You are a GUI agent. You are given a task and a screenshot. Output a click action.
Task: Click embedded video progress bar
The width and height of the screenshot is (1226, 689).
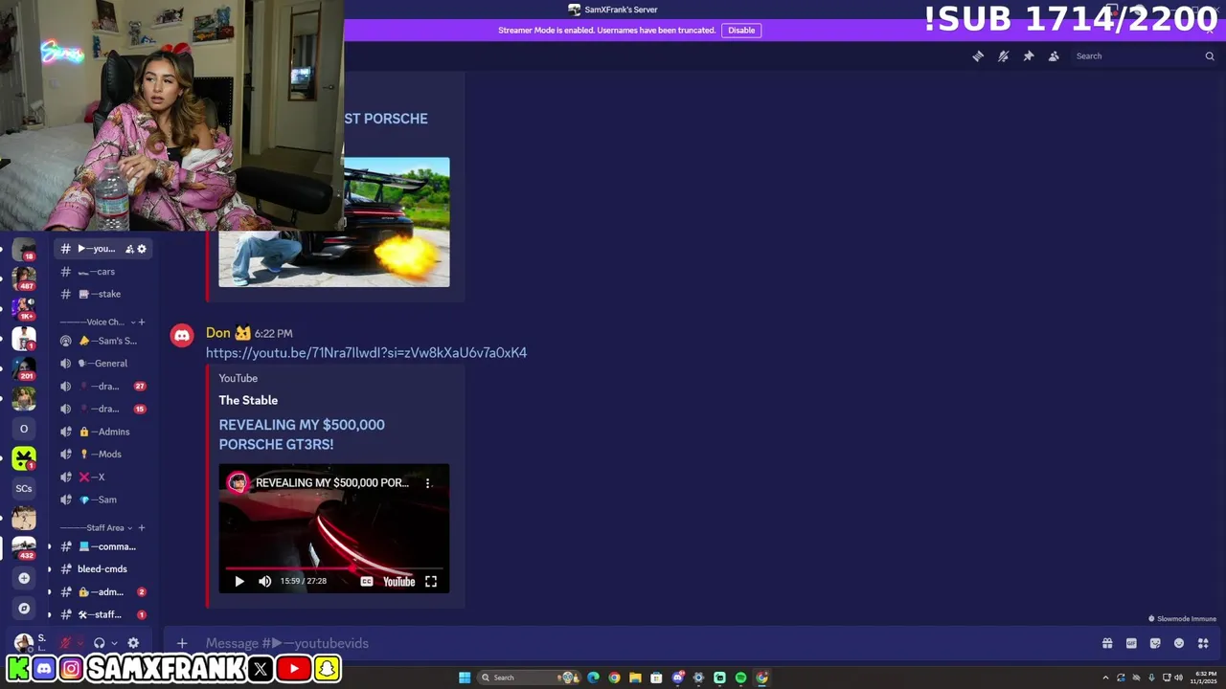(334, 568)
